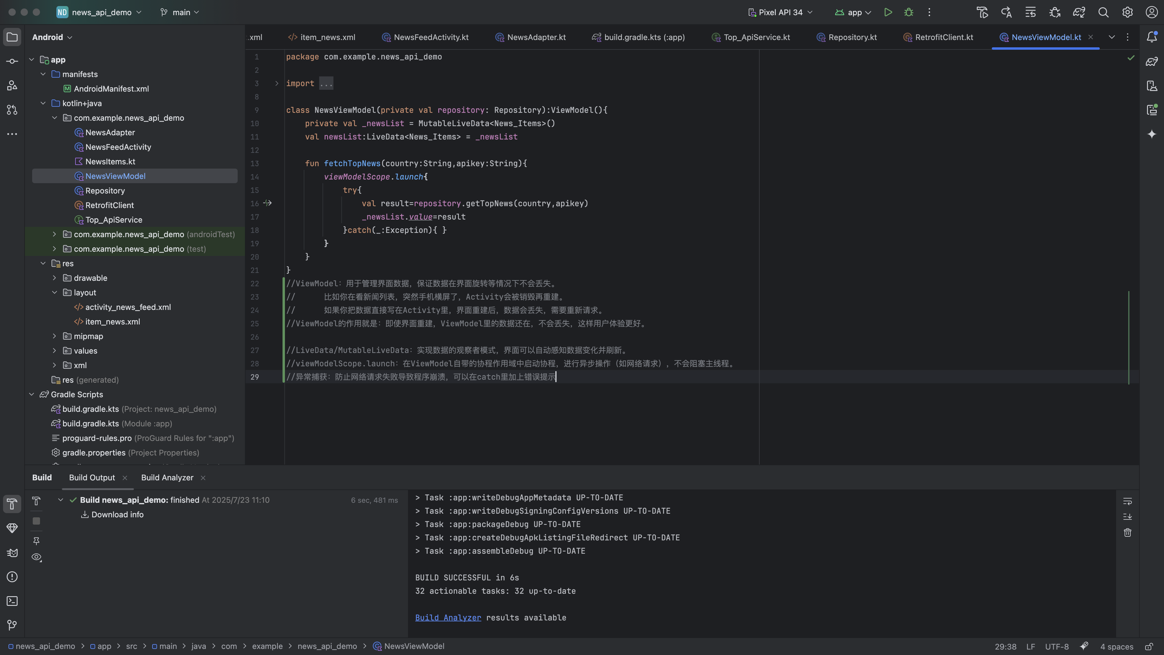Open the Search Everywhere magnifier
Screen dimensions: 1164x655
[1103, 12]
